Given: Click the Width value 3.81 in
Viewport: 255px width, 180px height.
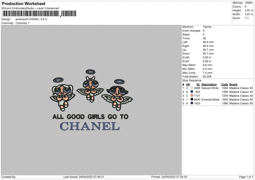Looking at the screenshot, I should pyautogui.click(x=249, y=14).
